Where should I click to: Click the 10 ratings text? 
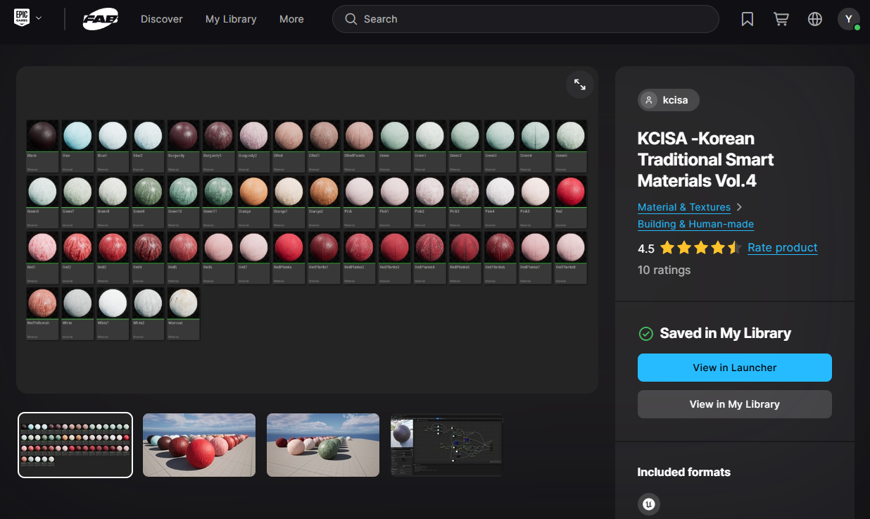(664, 270)
